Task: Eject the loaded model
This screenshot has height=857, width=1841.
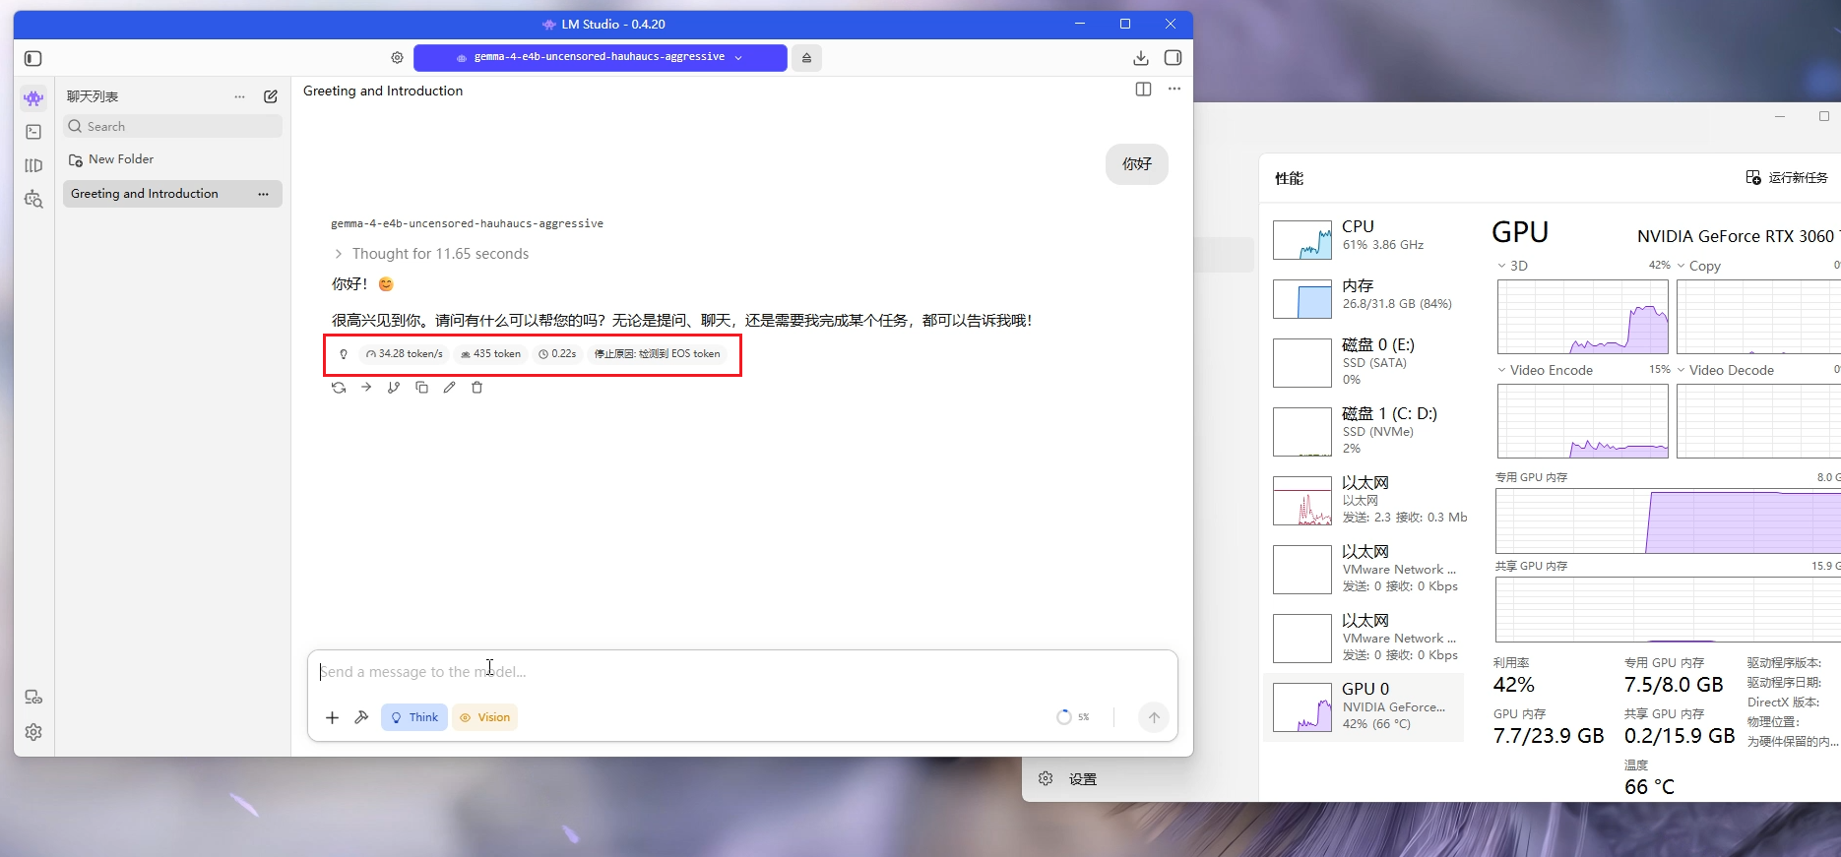Action: click(806, 58)
